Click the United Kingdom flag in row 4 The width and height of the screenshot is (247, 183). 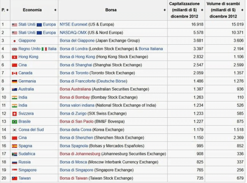15,49
